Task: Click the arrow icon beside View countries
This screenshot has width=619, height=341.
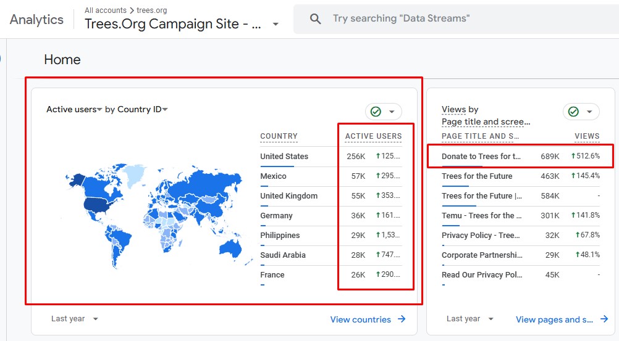Action: (x=402, y=319)
